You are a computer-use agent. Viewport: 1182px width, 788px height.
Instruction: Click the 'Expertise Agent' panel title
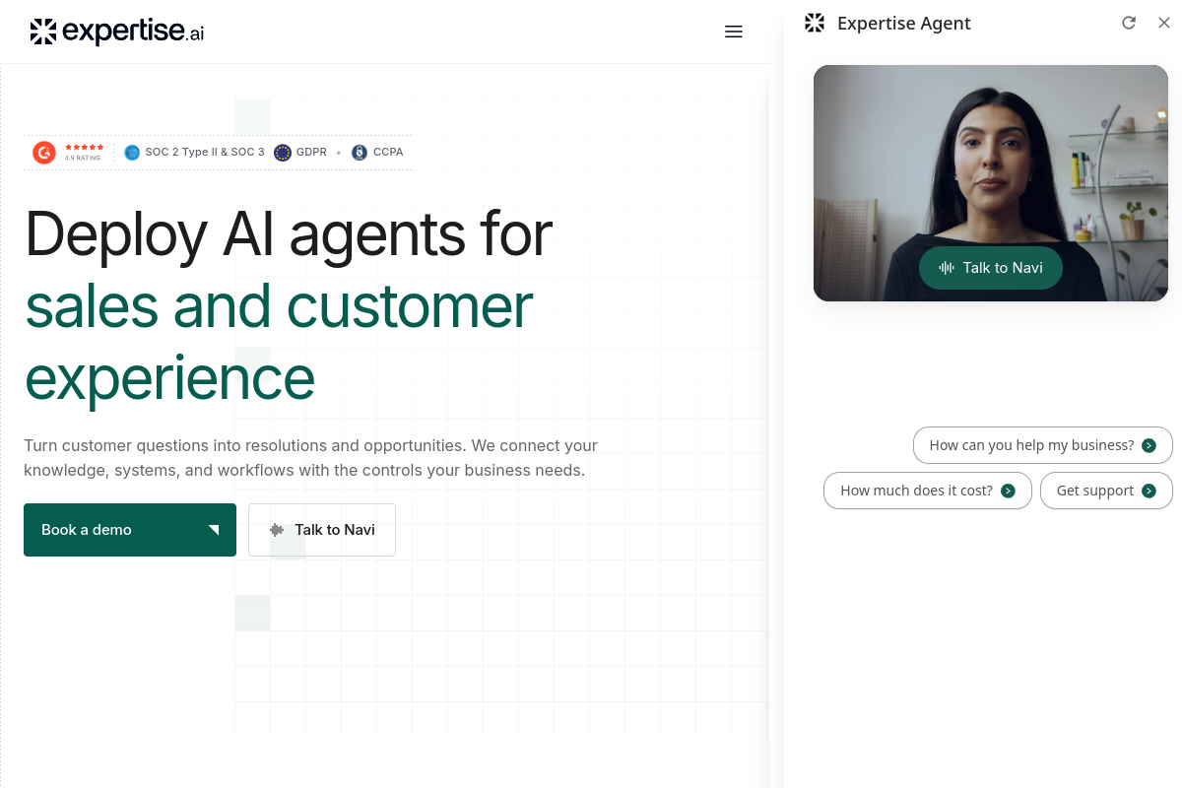pos(904,24)
